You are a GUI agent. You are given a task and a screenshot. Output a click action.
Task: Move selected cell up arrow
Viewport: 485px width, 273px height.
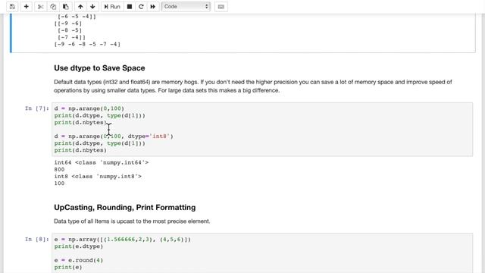coord(80,7)
